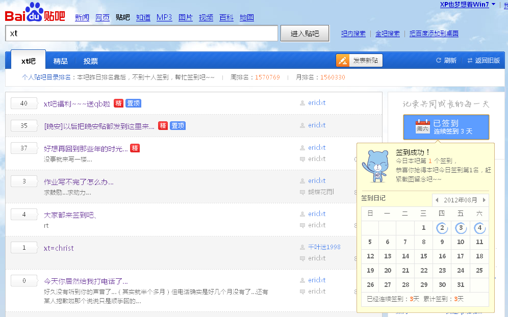Open MP3 in top navigation

164,17
